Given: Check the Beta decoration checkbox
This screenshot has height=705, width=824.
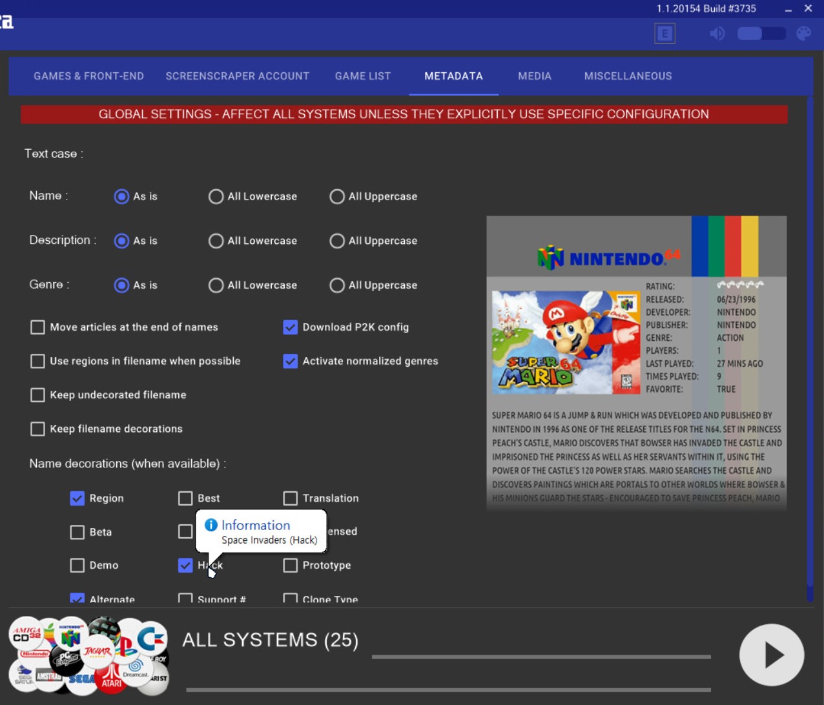Looking at the screenshot, I should [77, 532].
